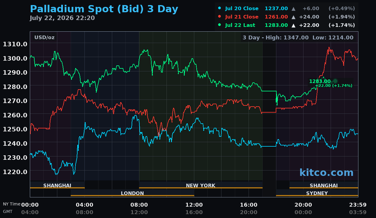
Task: Click the Palladium Spot (Bid) 3 Day title
Action: [x=104, y=9]
